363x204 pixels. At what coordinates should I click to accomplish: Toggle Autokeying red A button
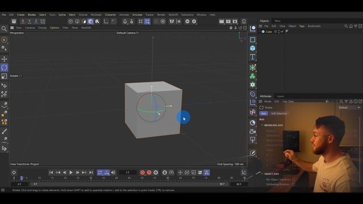[149, 172]
